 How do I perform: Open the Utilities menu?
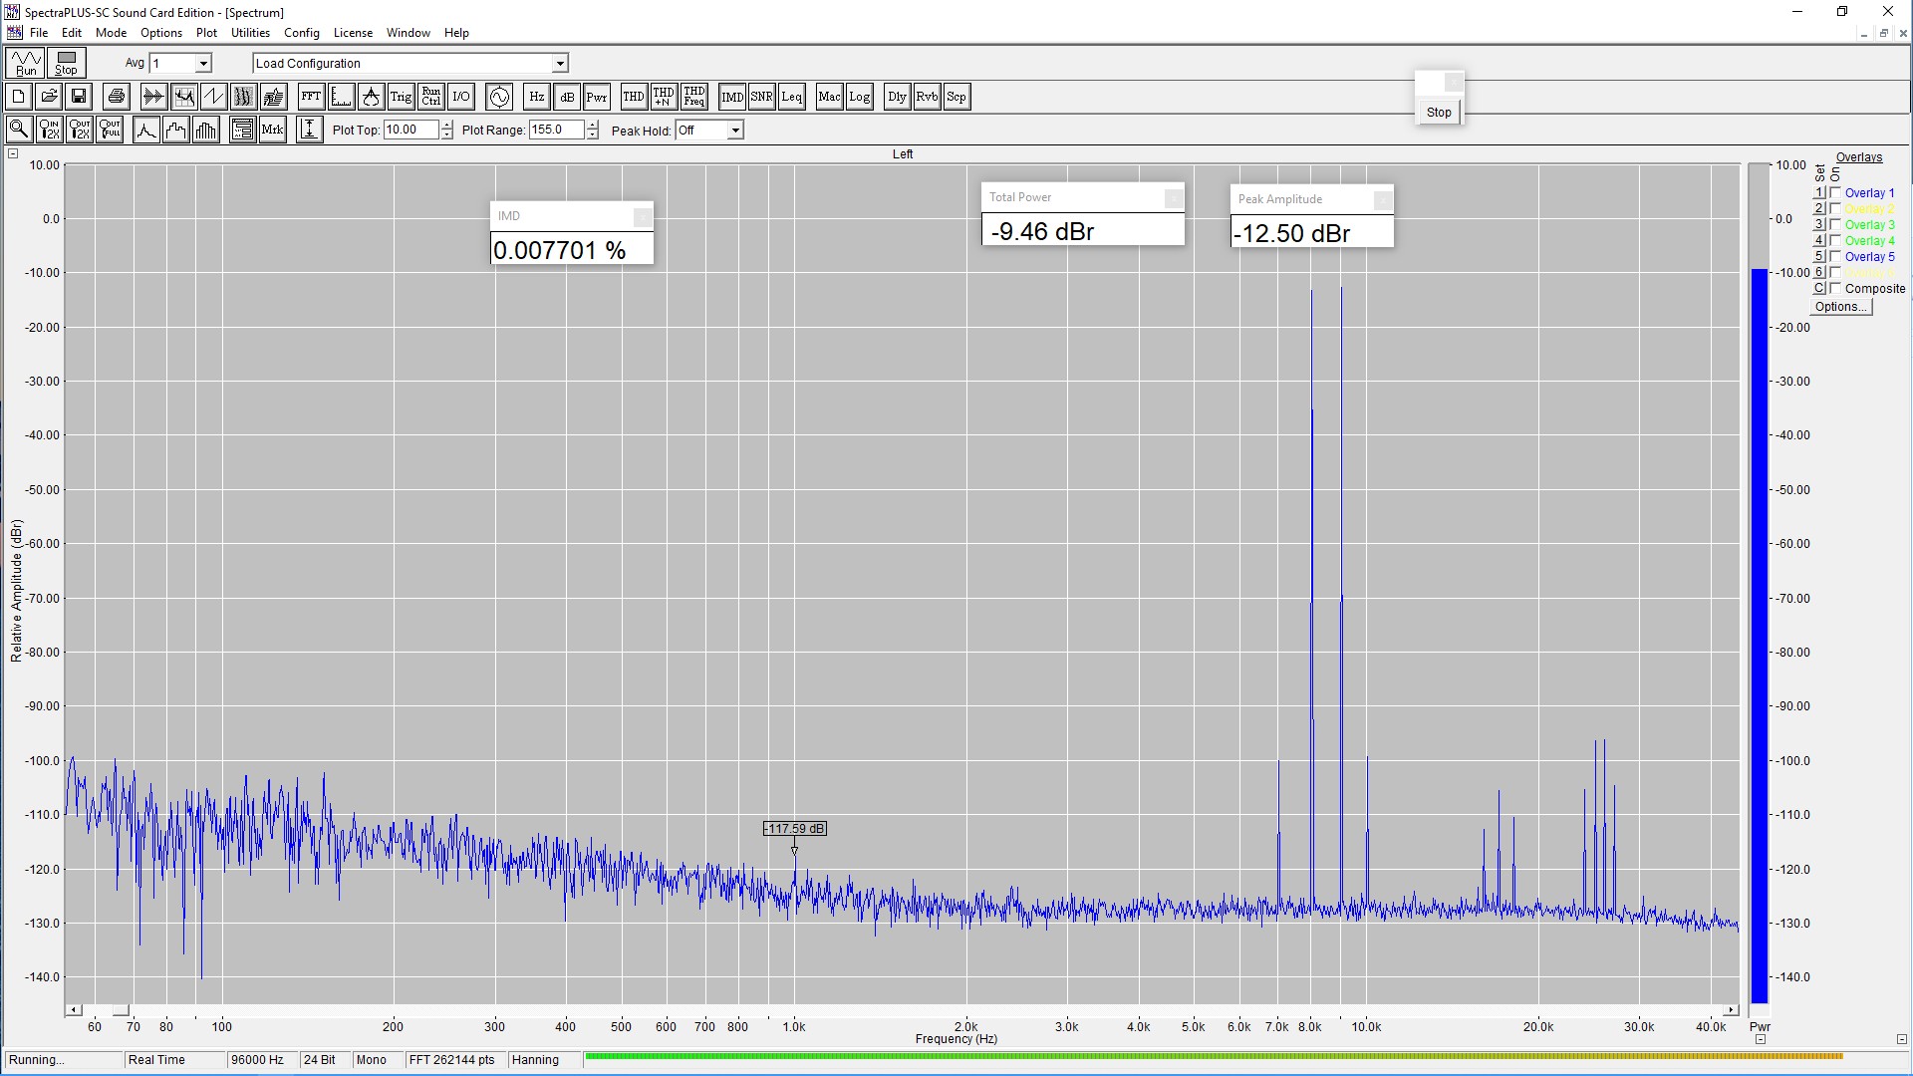pos(250,33)
